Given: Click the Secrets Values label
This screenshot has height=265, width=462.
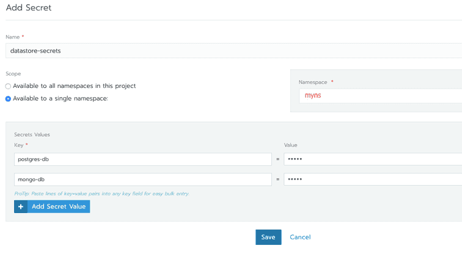Looking at the screenshot, I should [x=32, y=134].
